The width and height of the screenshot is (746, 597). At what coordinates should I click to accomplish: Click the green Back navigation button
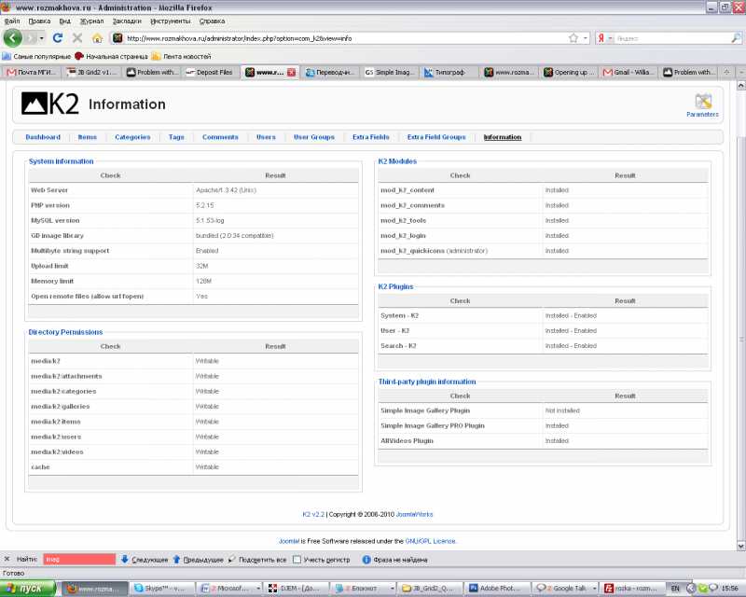click(x=13, y=38)
